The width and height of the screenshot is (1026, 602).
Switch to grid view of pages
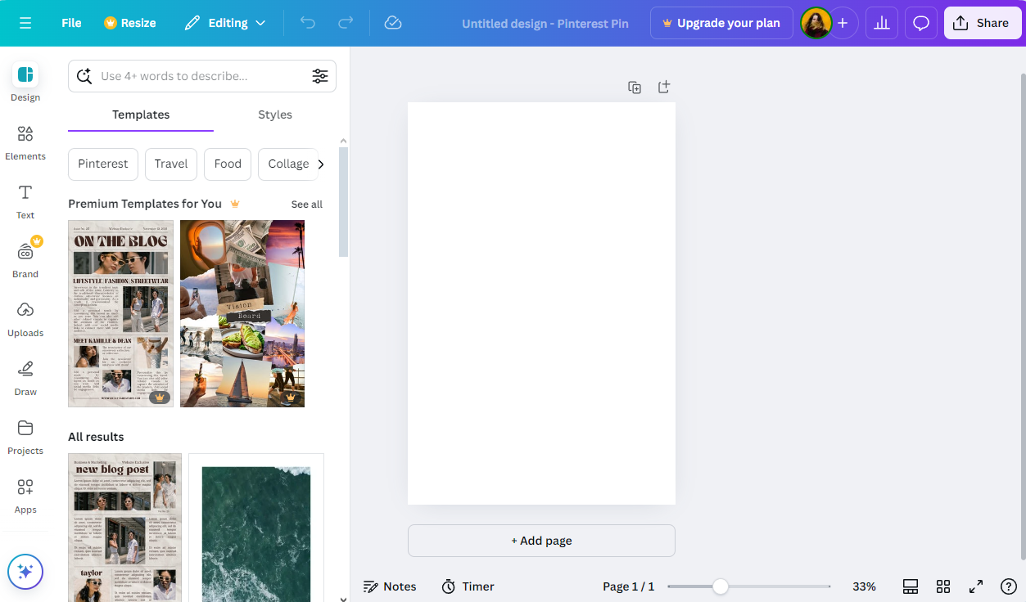pyautogui.click(x=943, y=586)
